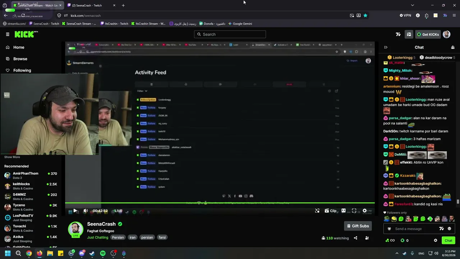
Task: Select the iran tag
Action: pyautogui.click(x=133, y=237)
